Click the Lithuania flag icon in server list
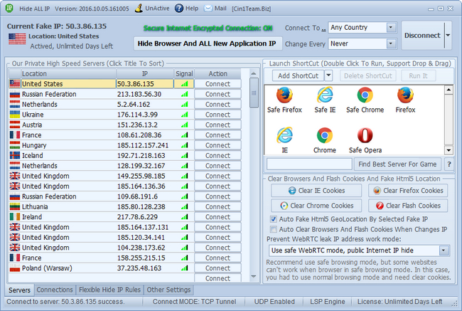Image resolution: width=462 pixels, height=311 pixels. [15, 206]
